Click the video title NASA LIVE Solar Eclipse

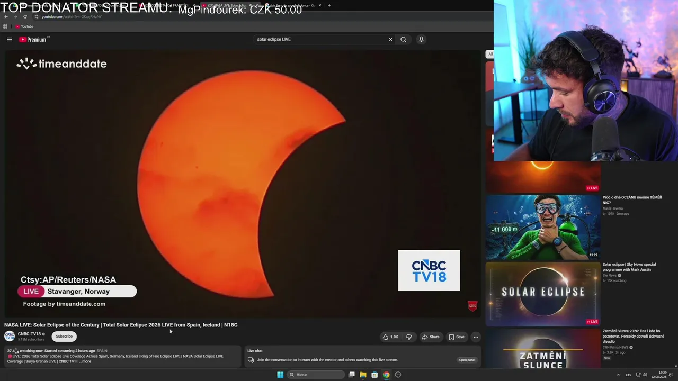[121, 325]
